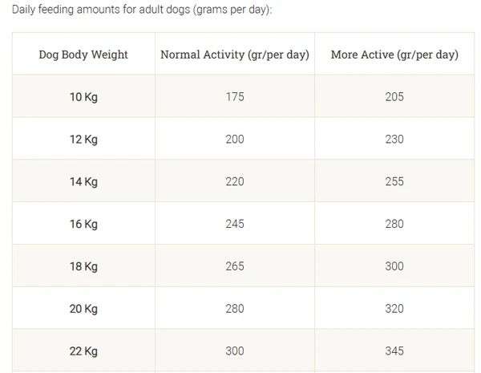Select the 12 Kg body weight cell
The image size is (481, 373).
click(x=83, y=140)
